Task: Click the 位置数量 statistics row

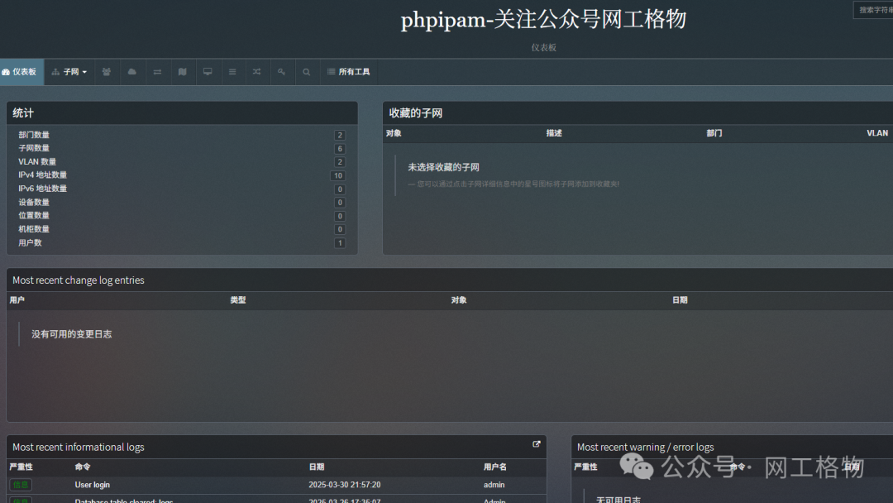Action: pos(182,215)
